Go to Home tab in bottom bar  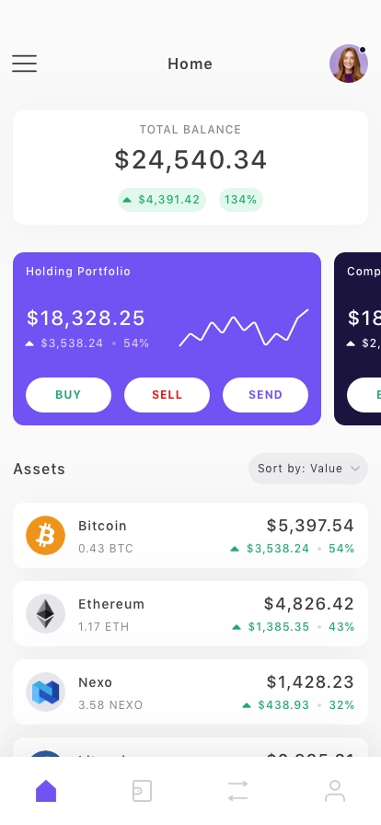click(46, 791)
